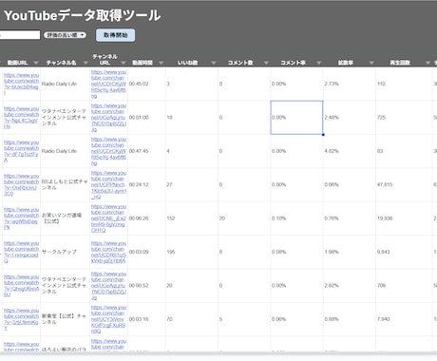The width and height of the screenshot is (437, 361).
Task: Select the 47,815 play count cell
Action: (404, 184)
